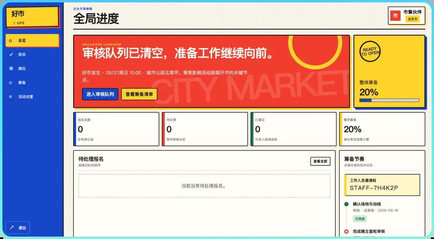Open the 已通过 stat card
Image resolution: width=434 pixels, height=239 pixels.
tap(293, 129)
